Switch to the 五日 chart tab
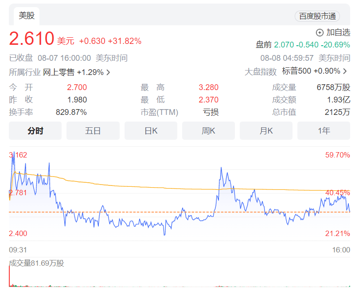This screenshot has width=359, height=291. click(93, 131)
